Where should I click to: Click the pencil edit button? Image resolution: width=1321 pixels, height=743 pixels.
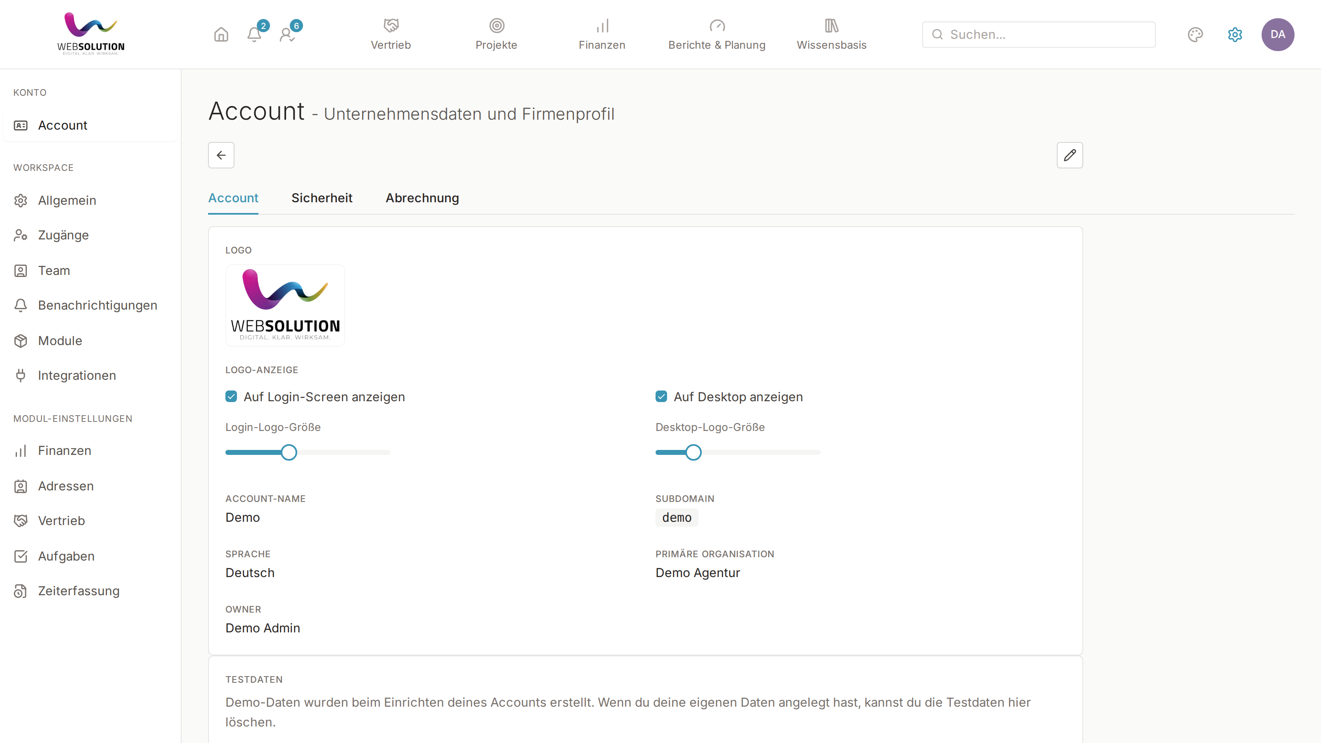(x=1070, y=155)
